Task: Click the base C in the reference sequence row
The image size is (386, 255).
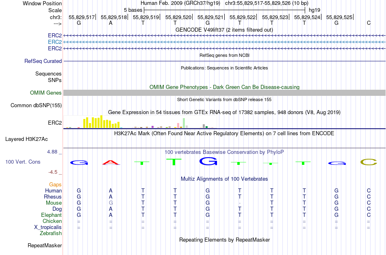Action: (369, 23)
